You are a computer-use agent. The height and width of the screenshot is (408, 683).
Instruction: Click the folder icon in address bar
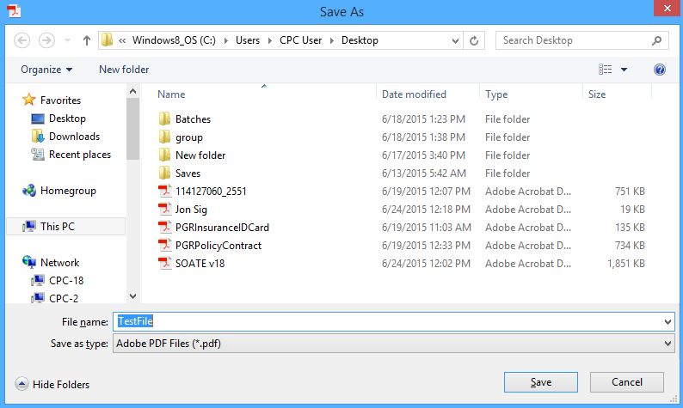click(107, 40)
